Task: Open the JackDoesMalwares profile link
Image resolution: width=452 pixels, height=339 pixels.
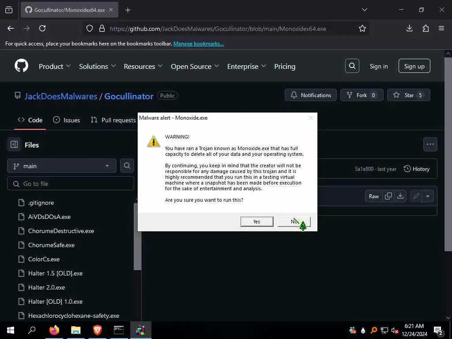Action: pyautogui.click(x=61, y=96)
